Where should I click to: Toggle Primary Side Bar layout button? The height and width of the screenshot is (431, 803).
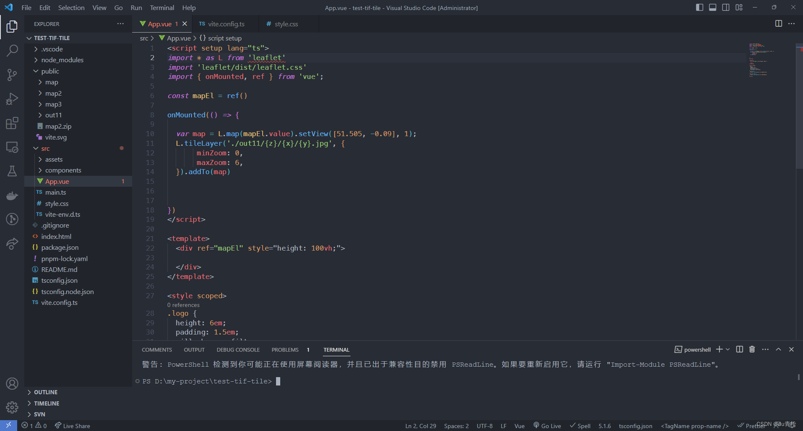point(699,8)
